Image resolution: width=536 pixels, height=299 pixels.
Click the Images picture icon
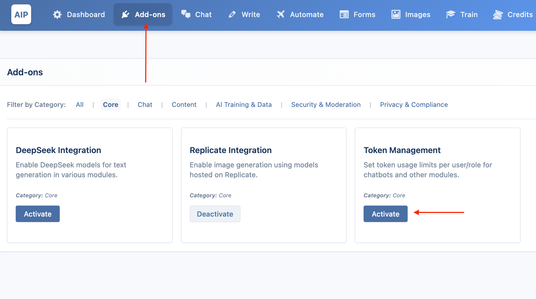click(x=396, y=14)
